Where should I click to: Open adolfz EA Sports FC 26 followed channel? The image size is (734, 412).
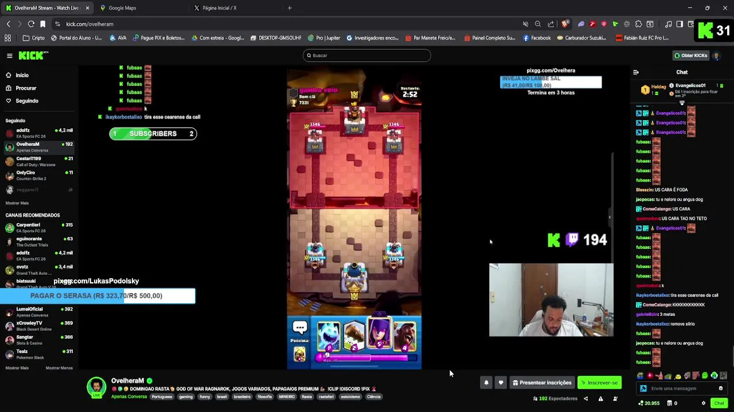pyautogui.click(x=39, y=133)
